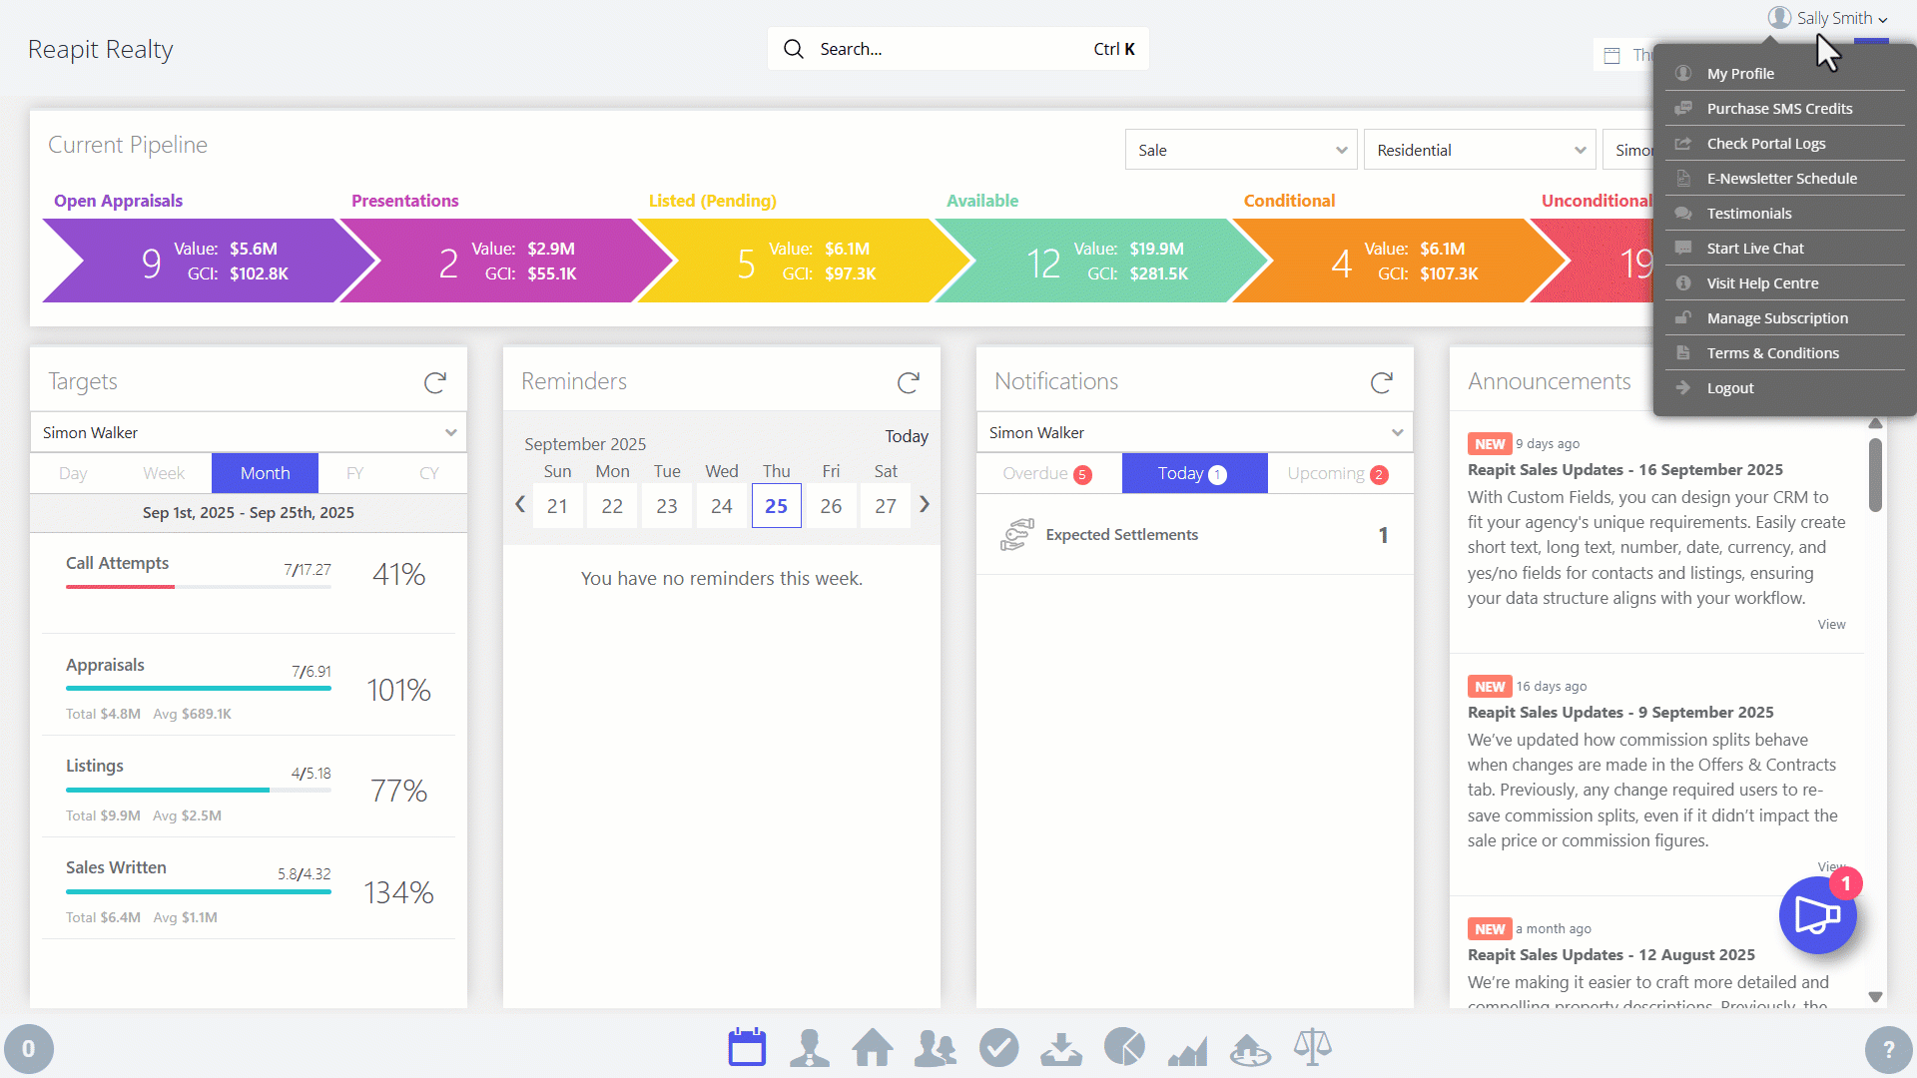1917x1078 pixels.
Task: Choose Purchase SMS Credits menu item
Action: [1785, 109]
